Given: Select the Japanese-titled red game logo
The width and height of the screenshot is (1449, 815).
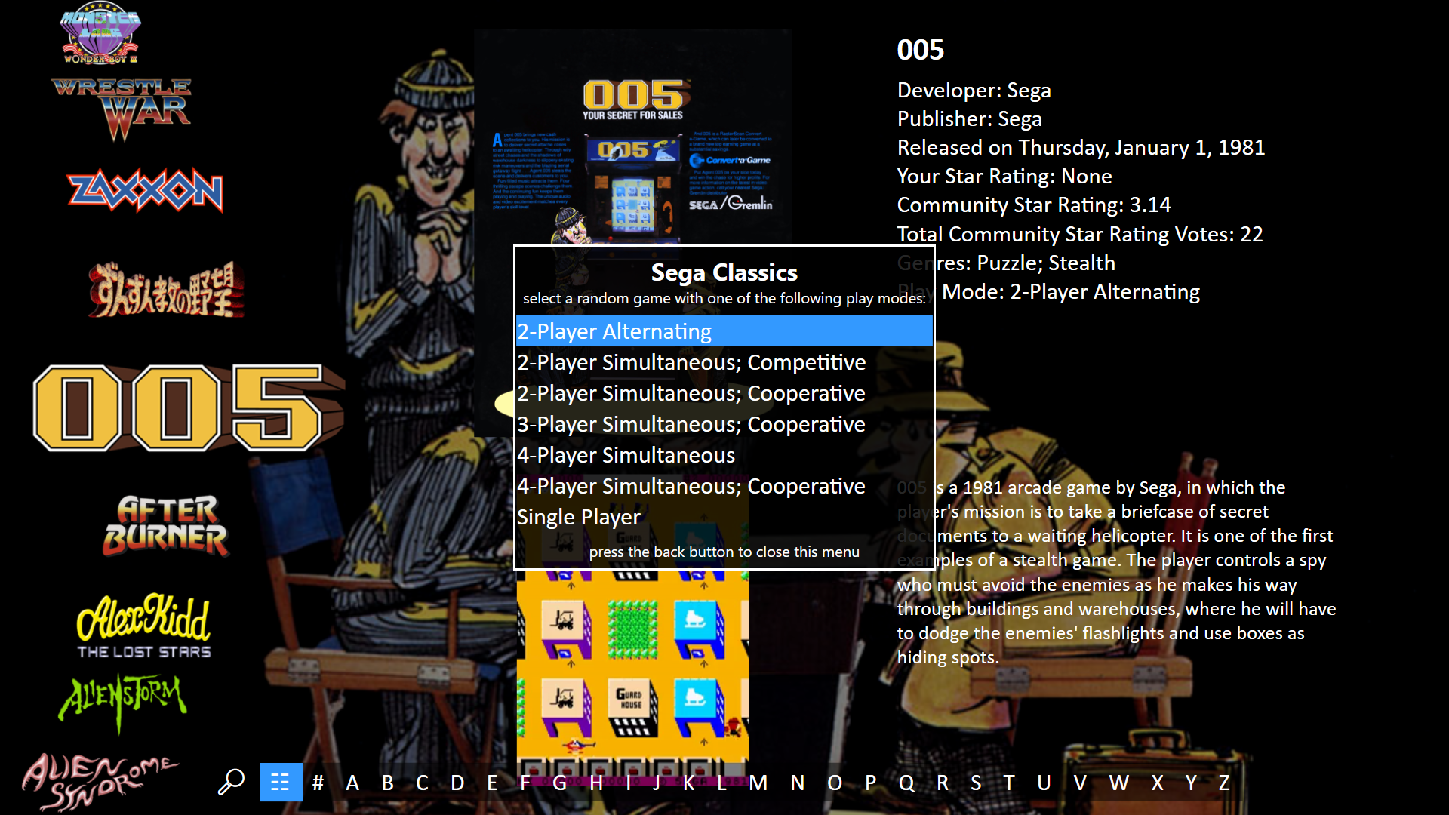Looking at the screenshot, I should click(x=167, y=289).
